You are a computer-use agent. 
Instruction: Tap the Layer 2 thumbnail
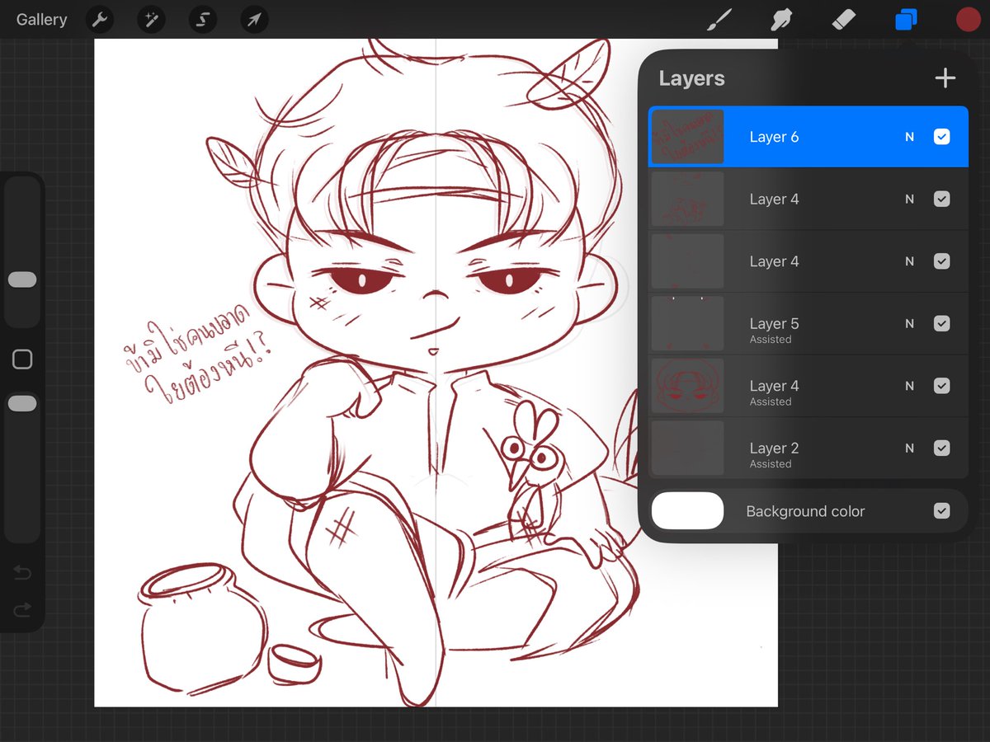pyautogui.click(x=687, y=448)
